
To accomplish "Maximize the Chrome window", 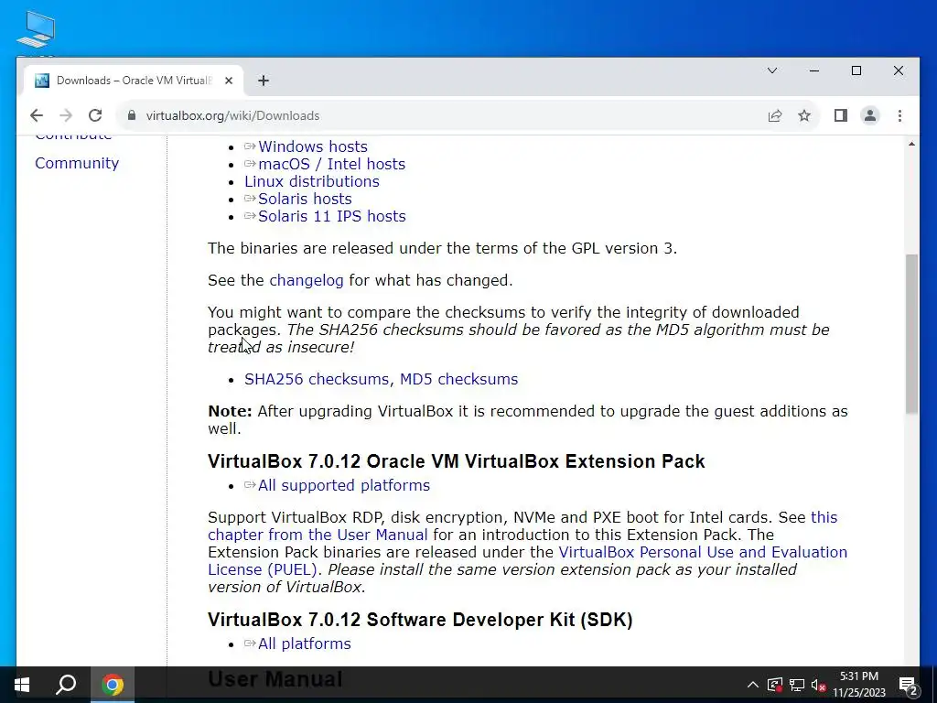I will pyautogui.click(x=856, y=70).
